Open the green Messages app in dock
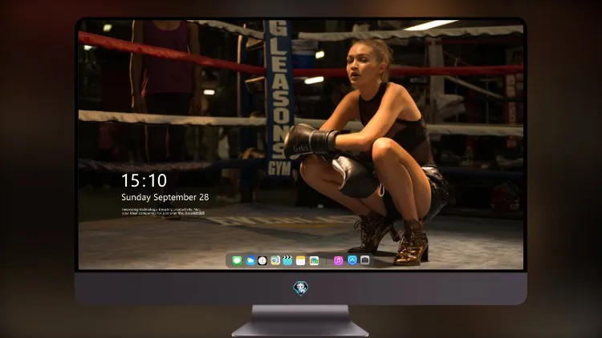 [x=237, y=260]
